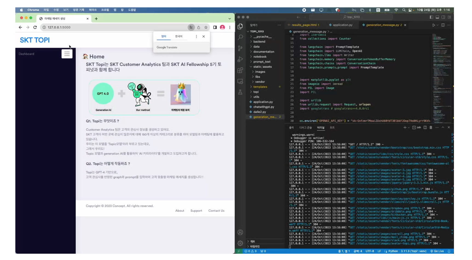Open the 디버그 콘솔 panel tab

[x=305, y=128]
